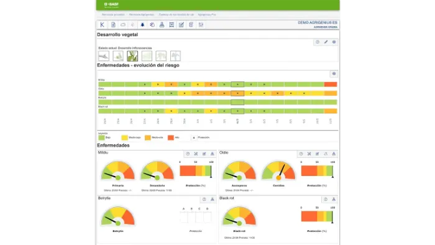
Task: Expand the Oidio panel with the fullscreen icon
Action: [309, 154]
